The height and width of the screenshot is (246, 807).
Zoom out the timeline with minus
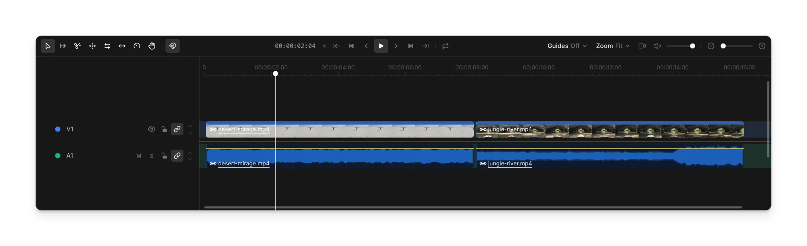(x=711, y=46)
